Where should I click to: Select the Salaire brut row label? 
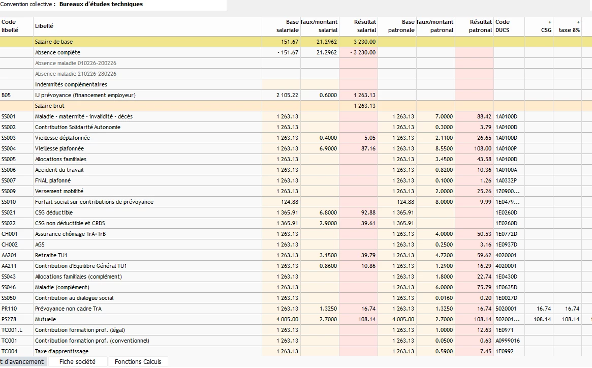click(50, 106)
